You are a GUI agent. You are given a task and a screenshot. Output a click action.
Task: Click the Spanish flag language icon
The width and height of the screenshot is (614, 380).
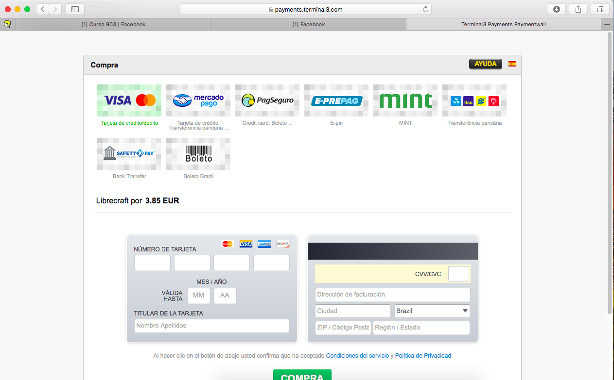[x=512, y=64]
